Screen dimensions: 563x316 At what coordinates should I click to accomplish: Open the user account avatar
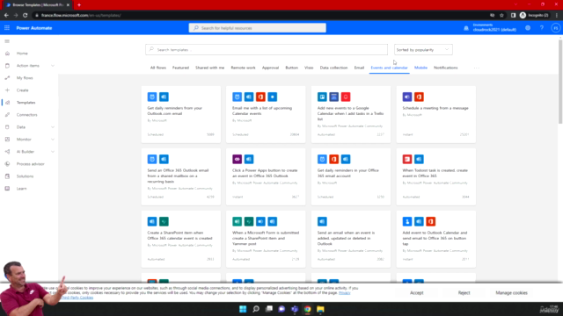tap(555, 28)
